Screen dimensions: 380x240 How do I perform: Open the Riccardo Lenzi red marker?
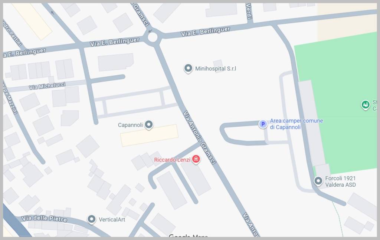tap(196, 159)
